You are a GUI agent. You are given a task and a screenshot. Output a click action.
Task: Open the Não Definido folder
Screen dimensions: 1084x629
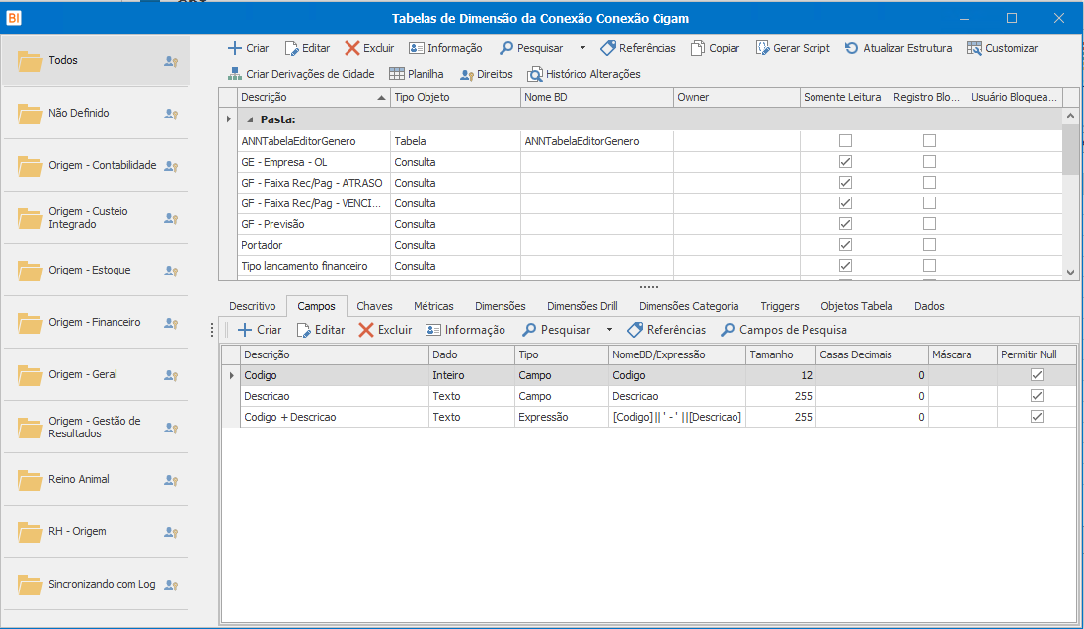(96, 113)
